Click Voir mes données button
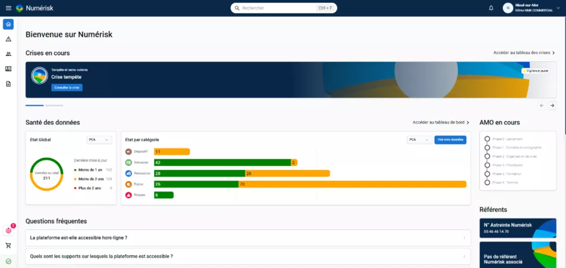Screen dimensions: 566x268 450,140
